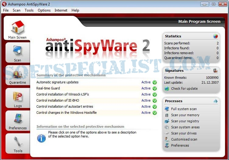The width and height of the screenshot is (229, 160).
Task: Toggle Real-time Guard green checkmark
Action: (155, 89)
